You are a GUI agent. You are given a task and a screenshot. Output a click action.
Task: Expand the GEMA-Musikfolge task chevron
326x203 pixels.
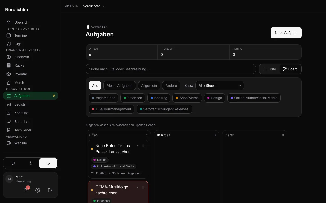coord(137,187)
